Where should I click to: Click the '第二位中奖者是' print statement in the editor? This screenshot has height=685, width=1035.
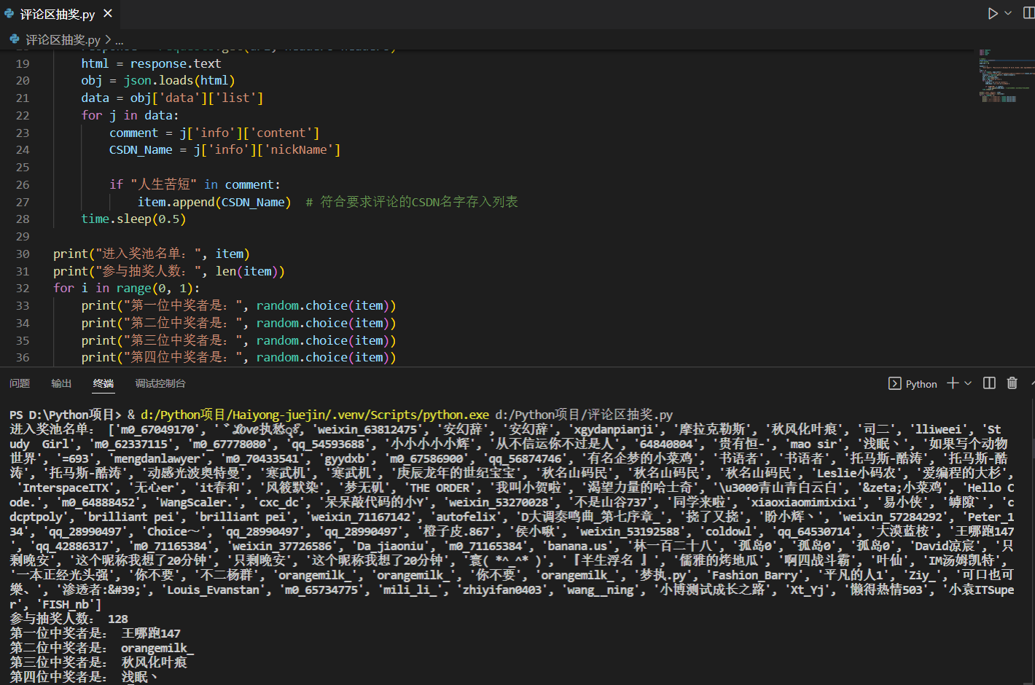[x=238, y=323]
